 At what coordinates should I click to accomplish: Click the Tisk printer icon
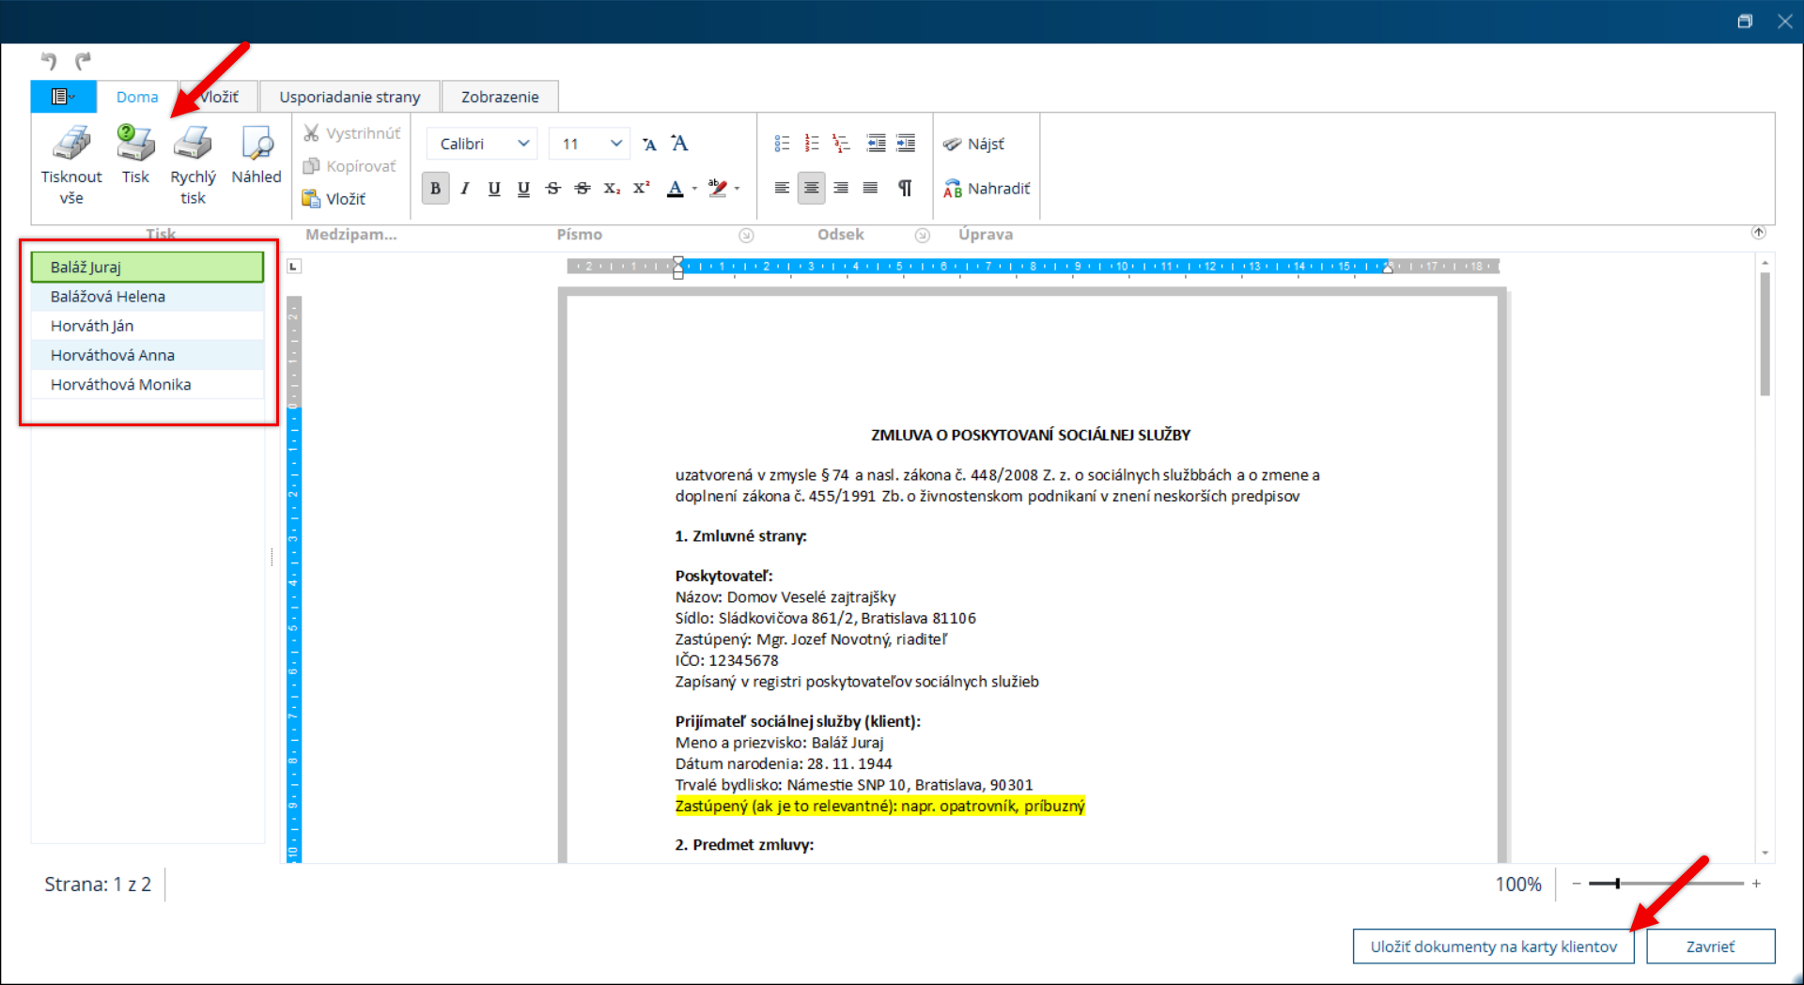(x=135, y=144)
